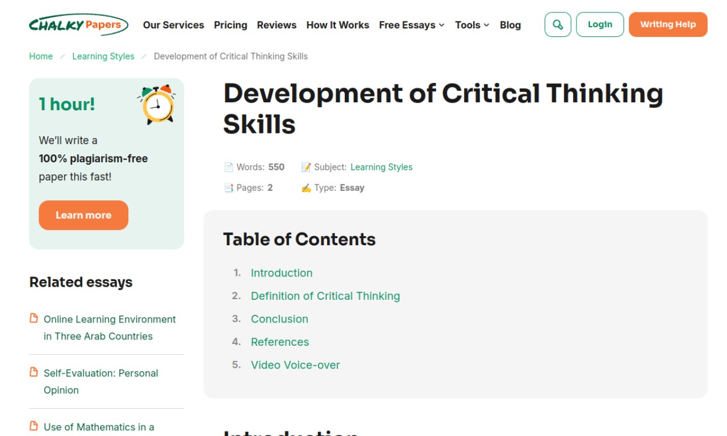The height and width of the screenshot is (436, 727).
Task: Click the Login button
Action: pyautogui.click(x=600, y=24)
